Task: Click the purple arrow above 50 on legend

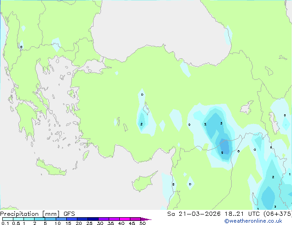Action: pos(146,219)
